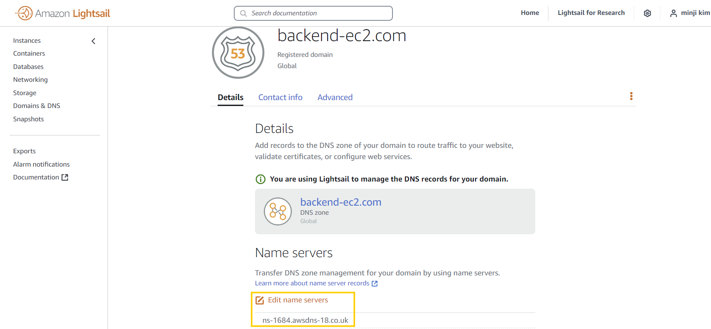Switch to the Contact info tab
711x329 pixels.
point(280,98)
